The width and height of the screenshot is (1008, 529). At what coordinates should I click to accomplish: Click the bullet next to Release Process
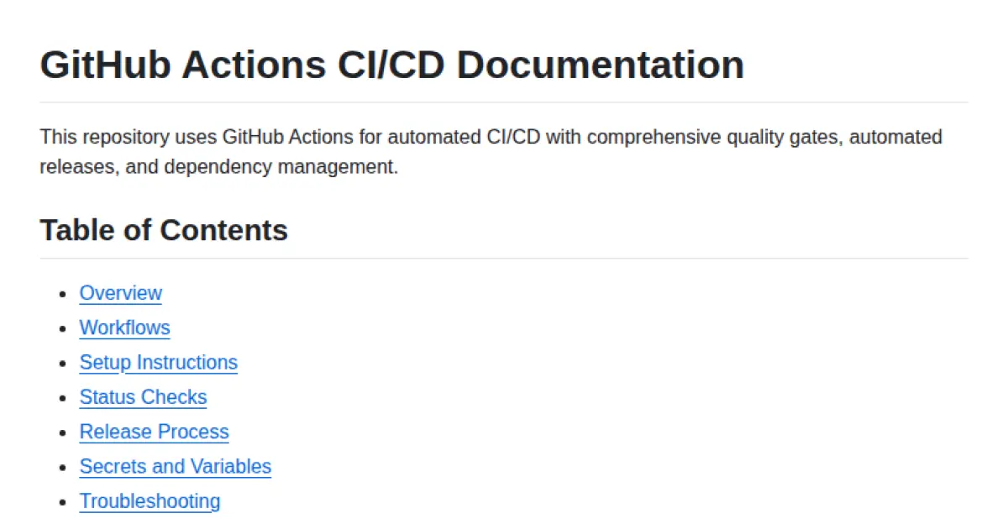point(61,432)
